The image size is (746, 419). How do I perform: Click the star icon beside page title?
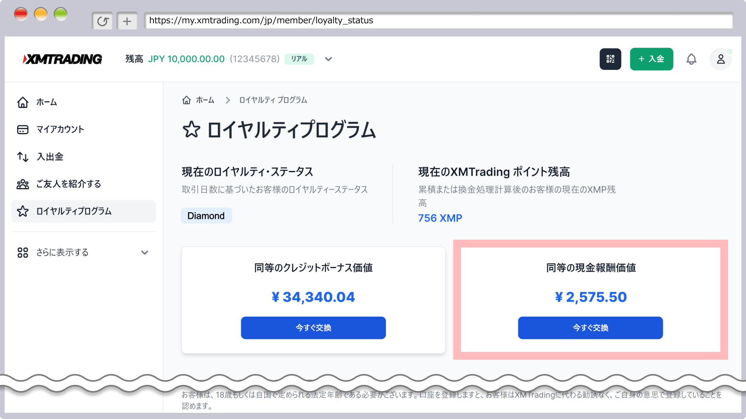tap(191, 130)
